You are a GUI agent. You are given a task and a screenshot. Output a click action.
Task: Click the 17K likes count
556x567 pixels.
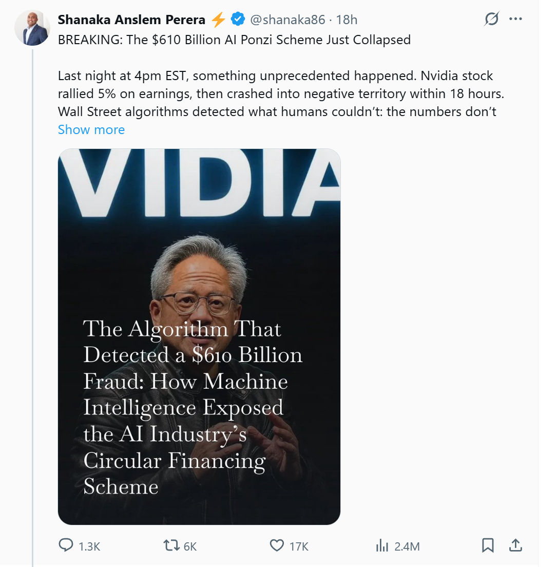(299, 546)
